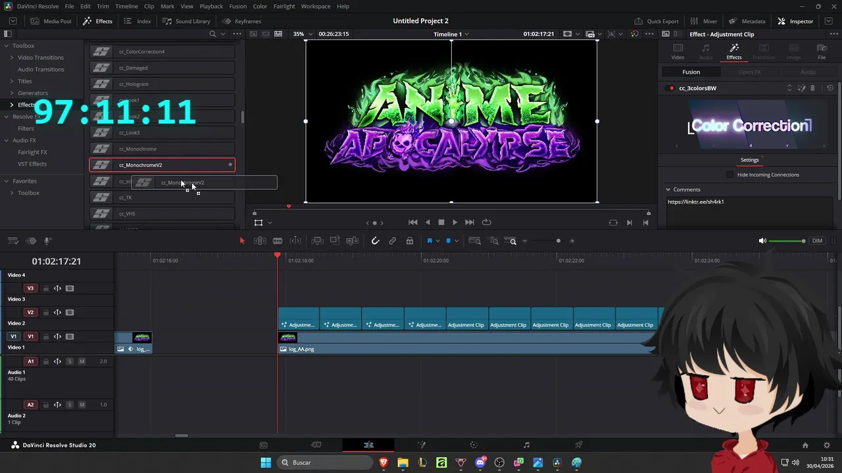Expand the Titles category
Image resolution: width=842 pixels, height=473 pixels.
(x=11, y=81)
